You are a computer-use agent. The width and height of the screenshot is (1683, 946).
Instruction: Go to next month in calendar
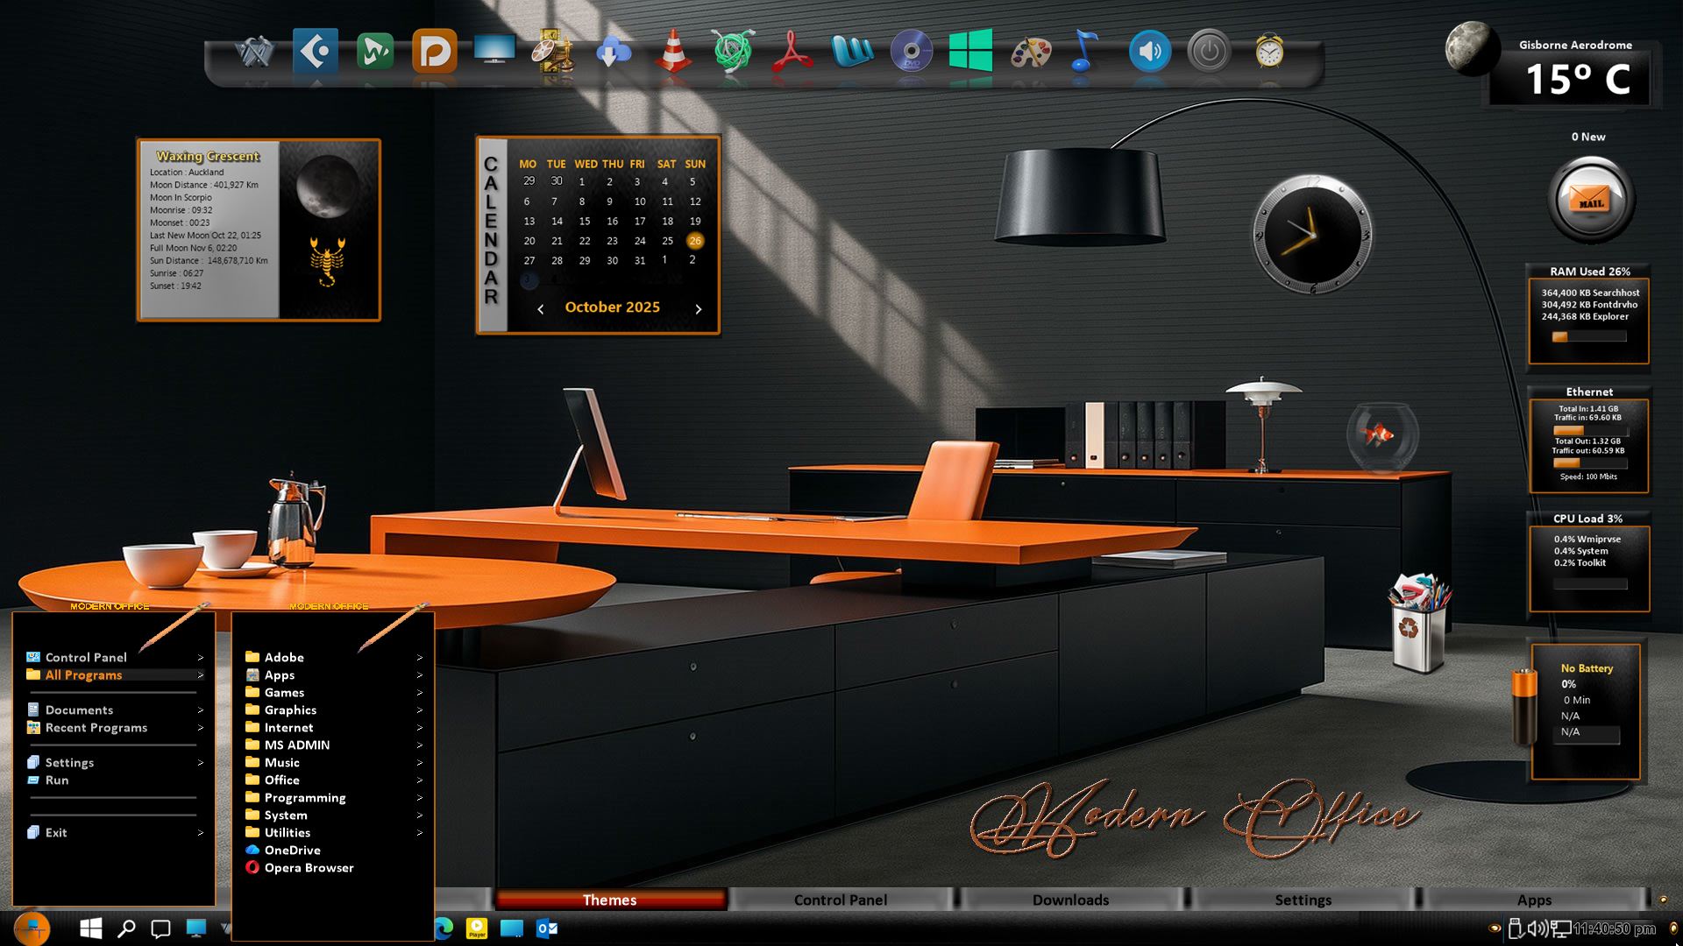(698, 309)
